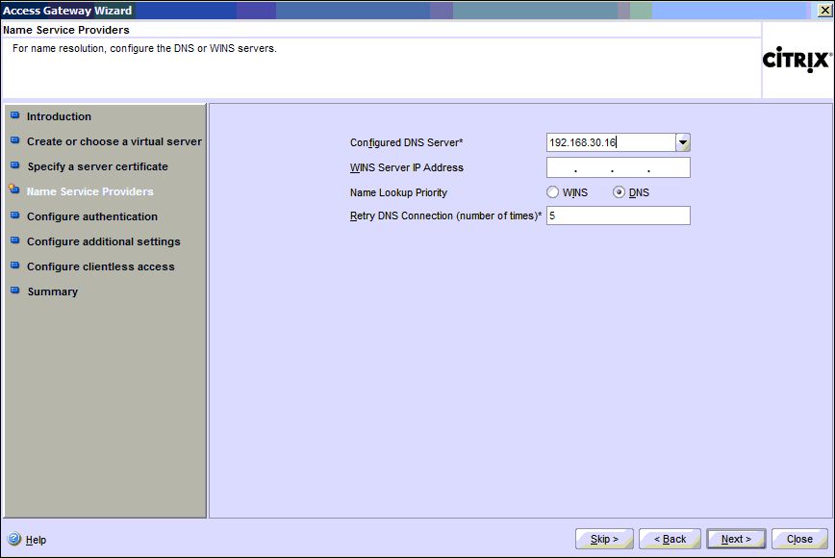Image resolution: width=835 pixels, height=558 pixels.
Task: Click the Skip button
Action: coord(604,539)
